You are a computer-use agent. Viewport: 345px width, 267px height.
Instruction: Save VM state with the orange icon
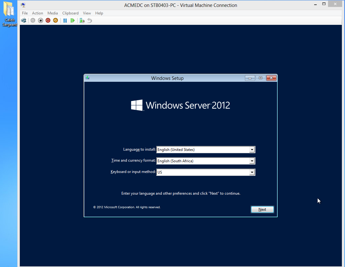[55, 20]
